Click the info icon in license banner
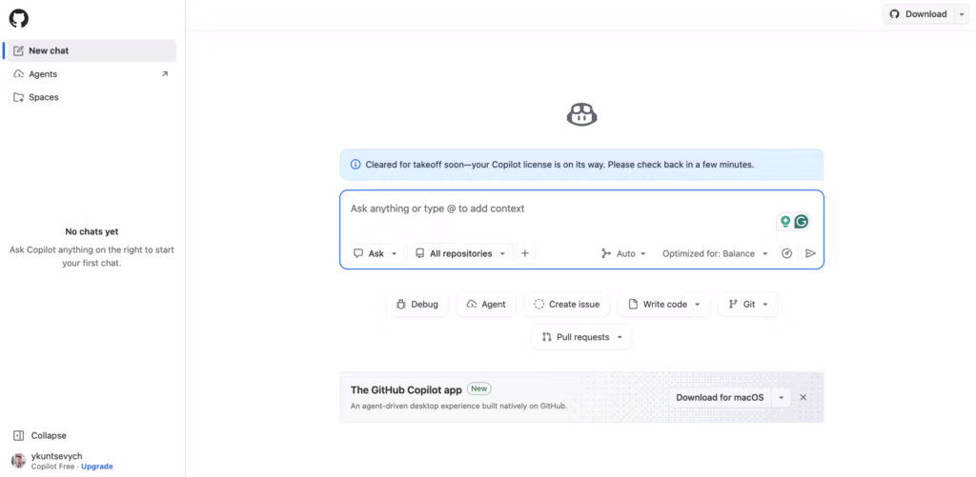Viewport: 976px width, 477px height. (x=356, y=165)
